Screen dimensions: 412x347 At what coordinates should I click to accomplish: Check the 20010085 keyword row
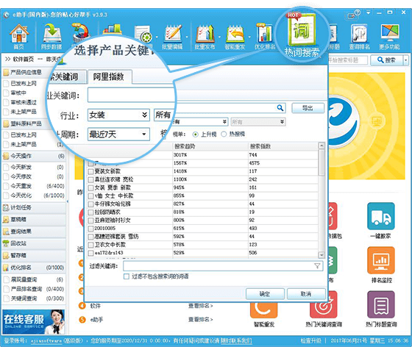point(90,229)
